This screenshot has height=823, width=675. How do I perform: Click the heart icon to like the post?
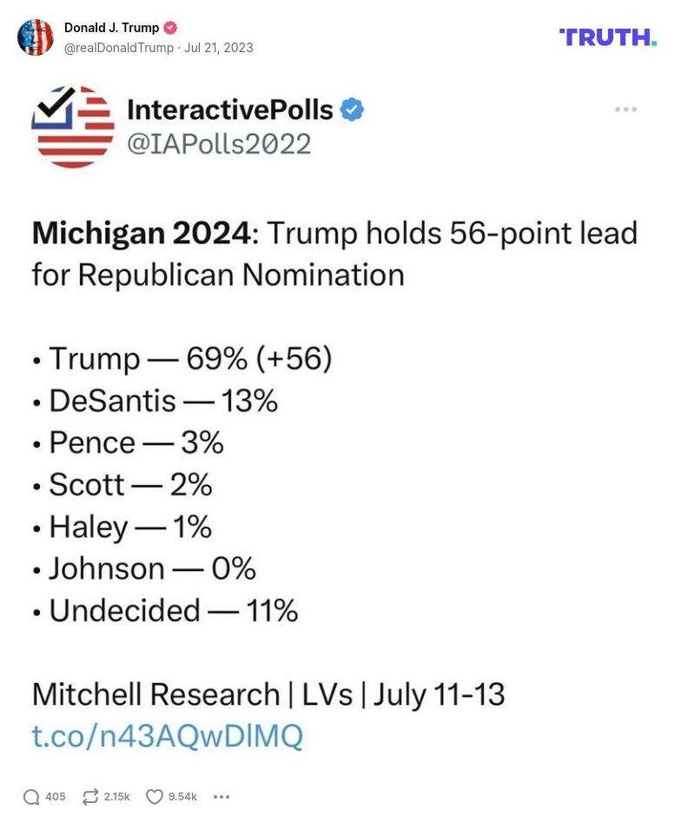click(153, 796)
